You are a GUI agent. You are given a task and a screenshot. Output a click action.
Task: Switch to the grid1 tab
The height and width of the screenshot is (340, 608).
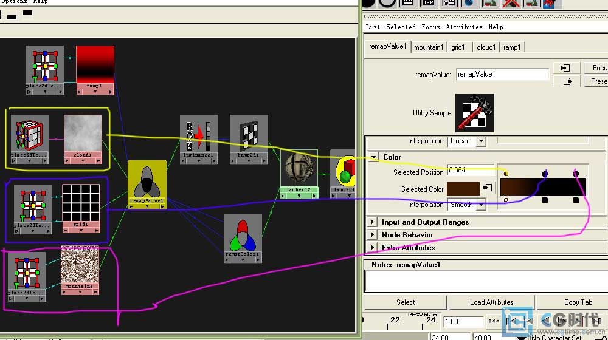pyautogui.click(x=458, y=47)
